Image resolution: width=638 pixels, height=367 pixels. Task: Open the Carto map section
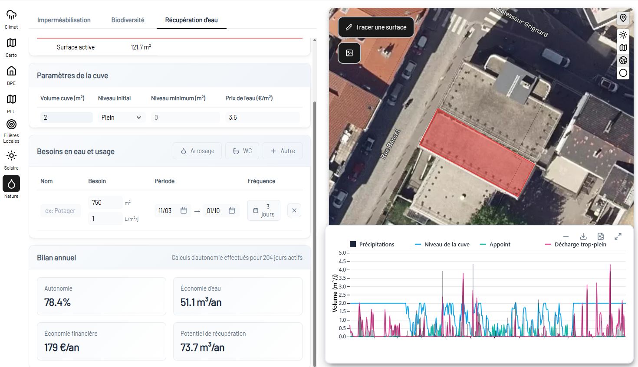click(11, 47)
